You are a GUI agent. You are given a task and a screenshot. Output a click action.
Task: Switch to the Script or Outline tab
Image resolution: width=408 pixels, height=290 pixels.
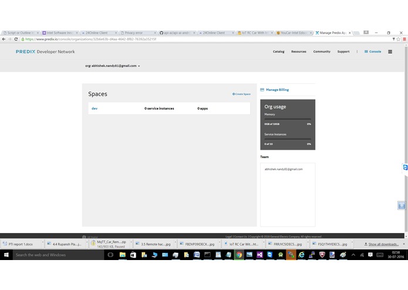click(x=19, y=33)
